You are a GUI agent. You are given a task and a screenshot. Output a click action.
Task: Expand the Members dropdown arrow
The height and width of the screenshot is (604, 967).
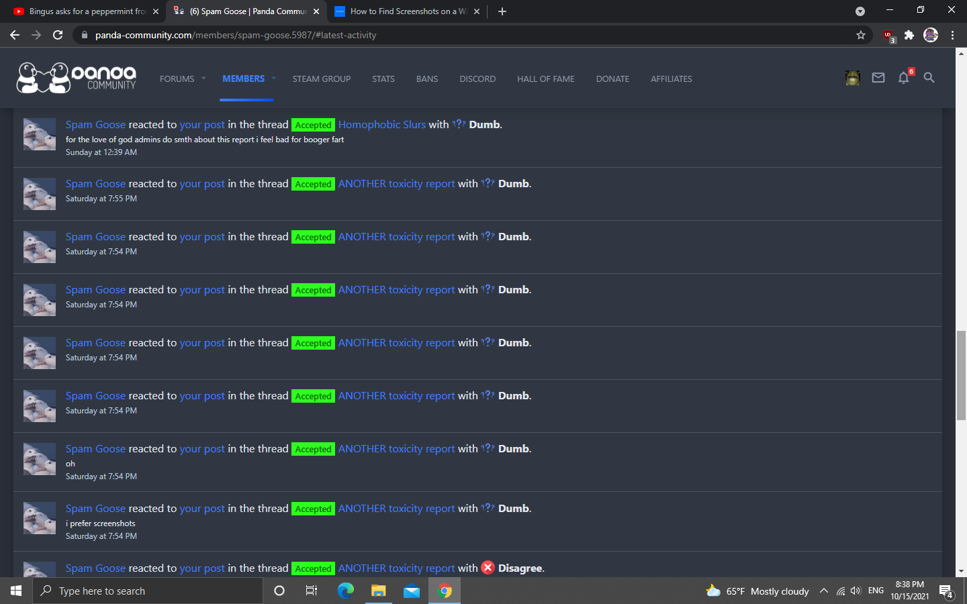(273, 79)
